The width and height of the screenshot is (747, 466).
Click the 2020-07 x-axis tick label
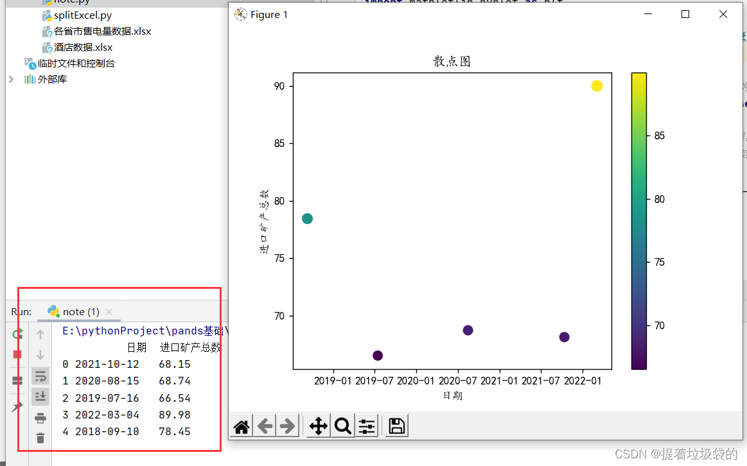[x=457, y=381]
